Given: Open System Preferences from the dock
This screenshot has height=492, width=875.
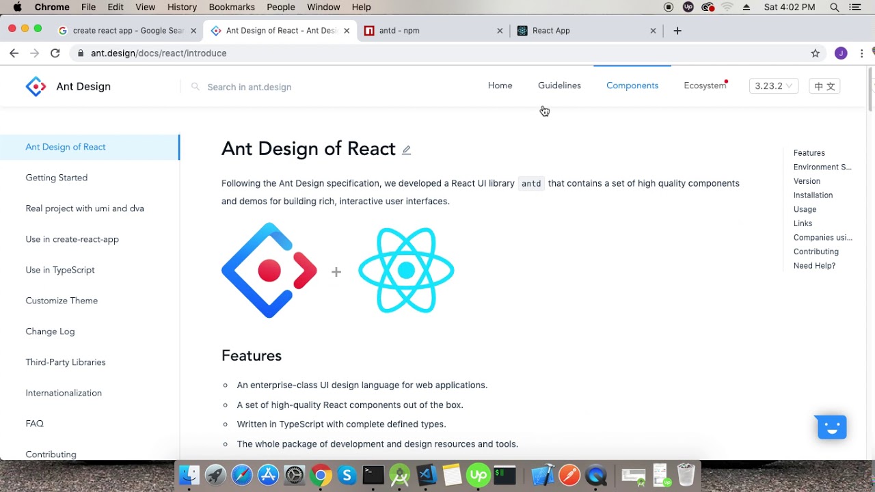Looking at the screenshot, I should [295, 475].
